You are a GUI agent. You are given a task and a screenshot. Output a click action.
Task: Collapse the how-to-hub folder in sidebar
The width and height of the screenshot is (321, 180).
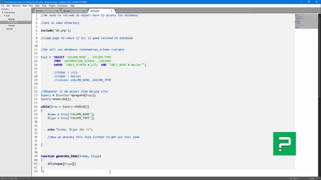tap(3, 12)
